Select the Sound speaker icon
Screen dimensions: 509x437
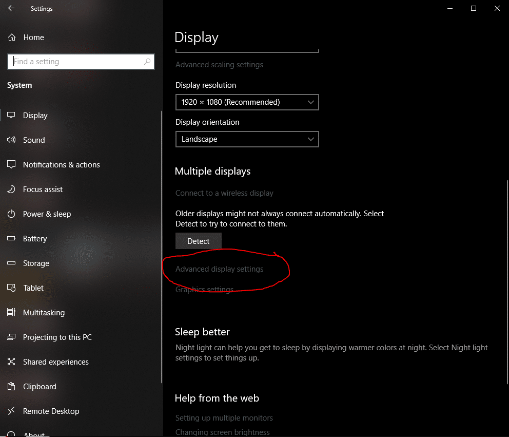[x=11, y=140]
